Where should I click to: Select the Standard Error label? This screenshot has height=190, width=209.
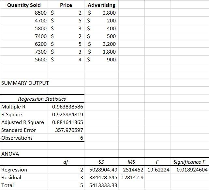click(x=24, y=130)
